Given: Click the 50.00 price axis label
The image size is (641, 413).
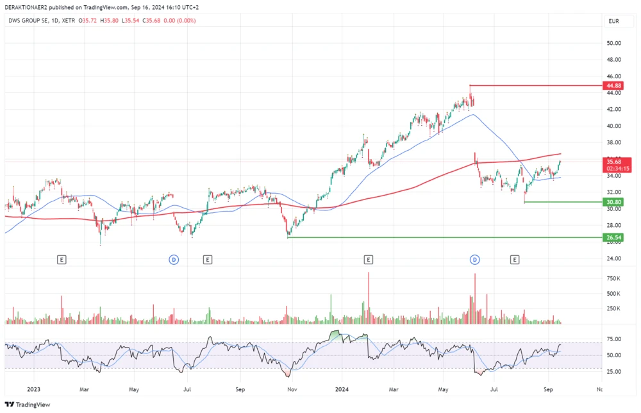Looking at the screenshot, I should (x=613, y=43).
